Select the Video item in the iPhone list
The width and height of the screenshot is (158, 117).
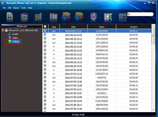[x=15, y=38]
